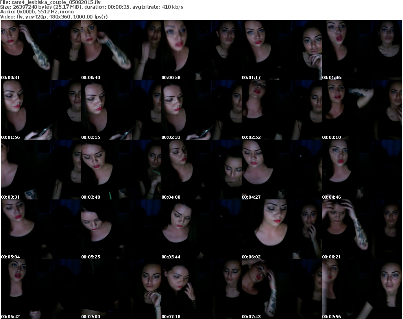403x319 pixels.
Task: Open the frame stamped 00:01:56
Action: tap(41, 110)
